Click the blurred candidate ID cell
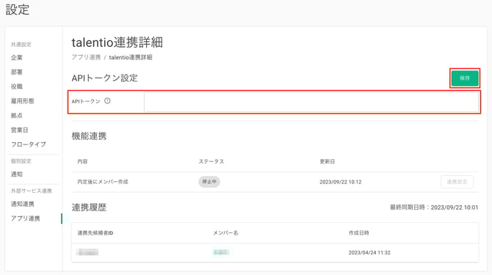Image resolution: width=492 pixels, height=275 pixels. (87, 252)
